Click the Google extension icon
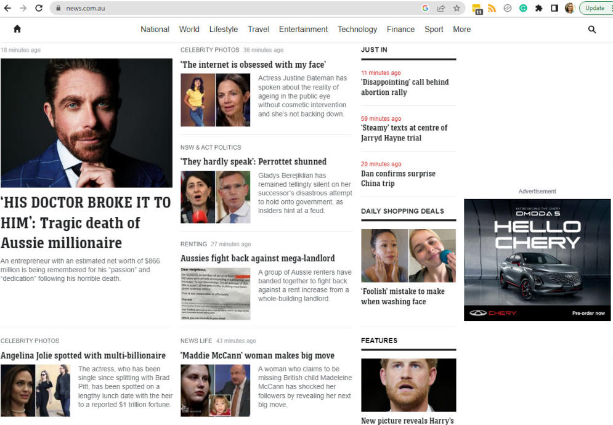 (425, 8)
